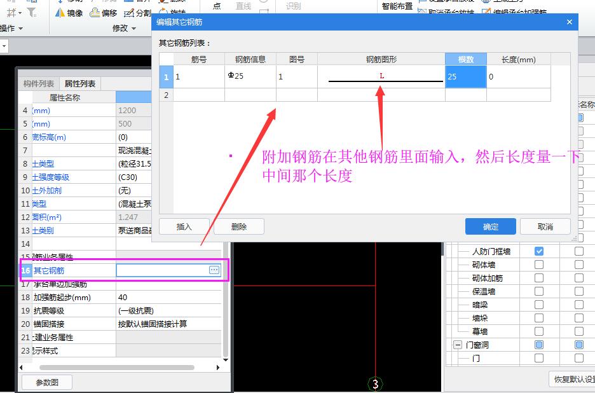Viewport: 595px width, 393px height.
Task: Select the 幕墙 tree item
Action: pyautogui.click(x=480, y=331)
